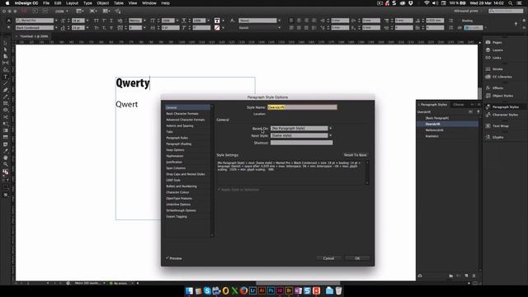Open the Stroke panel icon
Image resolution: width=528 pixels, height=297 pixels.
pos(488,68)
